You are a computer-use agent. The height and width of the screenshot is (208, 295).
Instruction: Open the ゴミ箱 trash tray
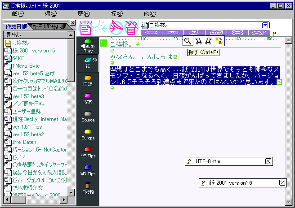[x=88, y=188]
